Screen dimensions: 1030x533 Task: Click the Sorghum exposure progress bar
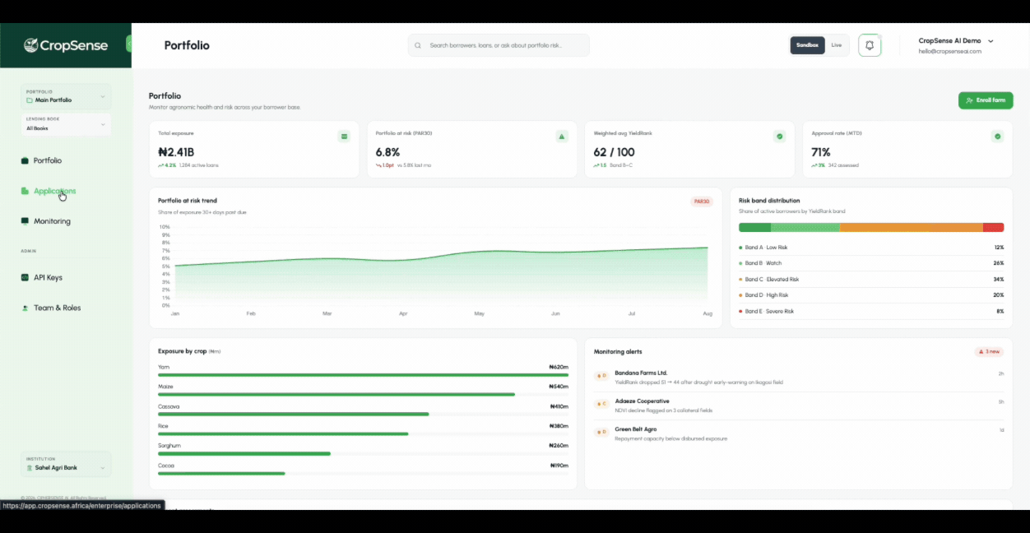(x=363, y=453)
